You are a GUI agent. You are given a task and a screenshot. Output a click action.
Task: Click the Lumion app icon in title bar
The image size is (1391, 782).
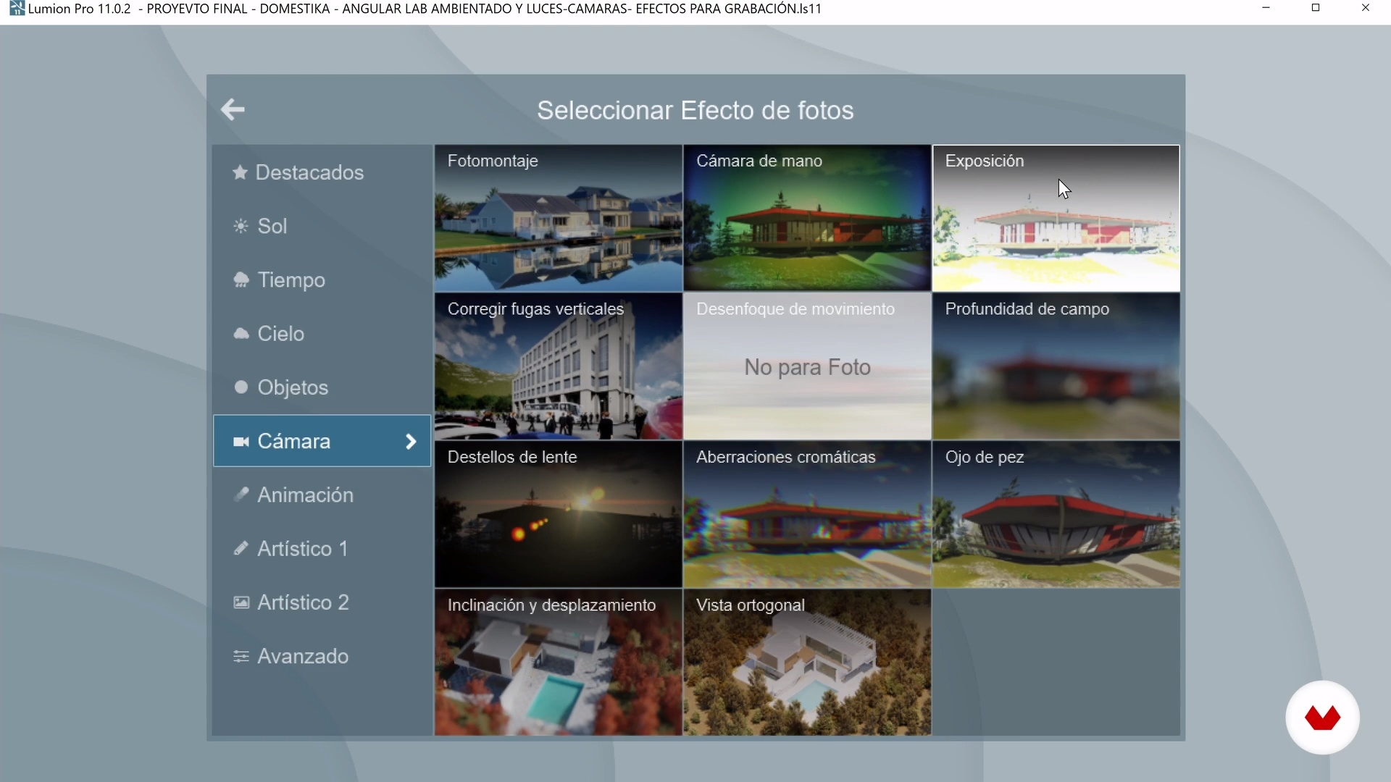coord(17,9)
